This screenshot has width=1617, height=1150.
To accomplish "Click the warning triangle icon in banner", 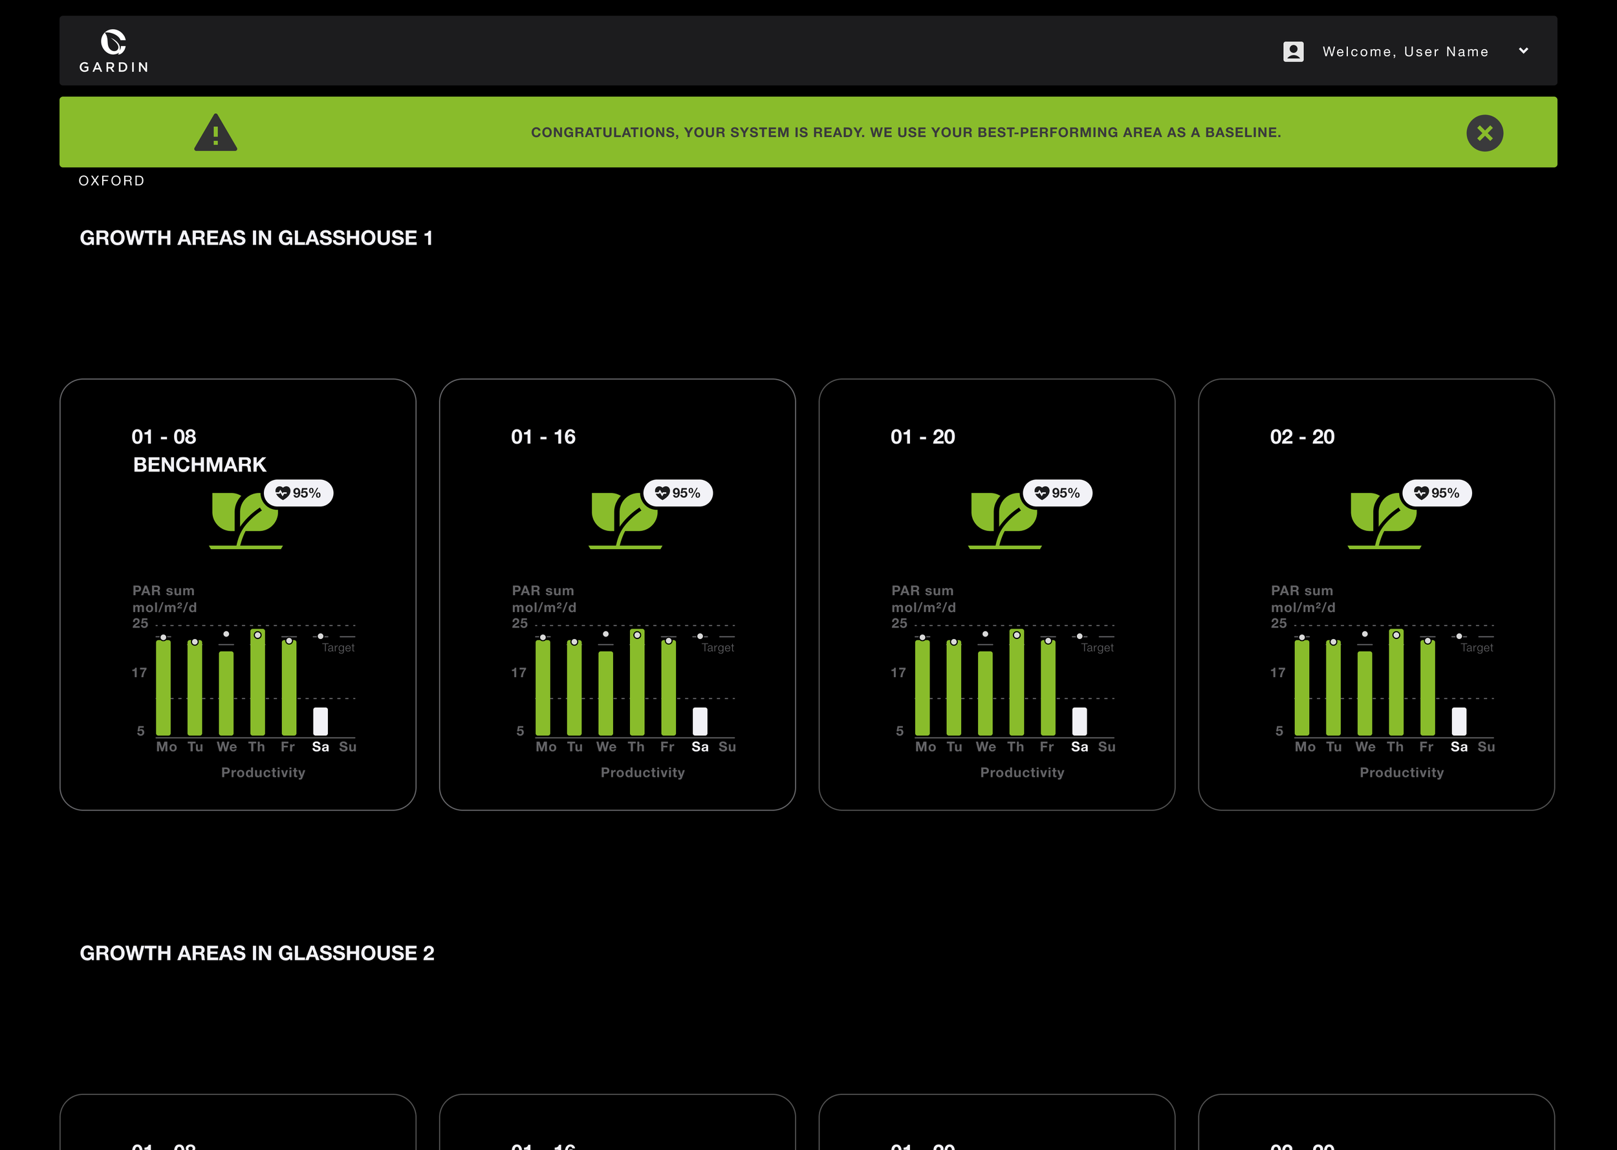I will point(215,133).
